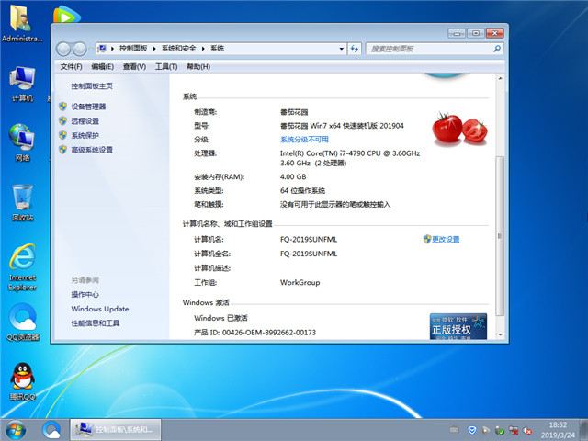The image size is (588, 441).
Task: Expand the arrow after 控制面板 in breadcrumb
Action: [x=154, y=49]
